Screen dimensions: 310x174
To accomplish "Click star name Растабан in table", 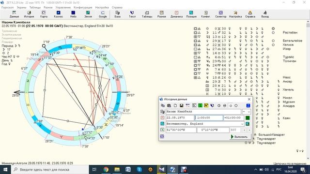I will pos(290,32).
